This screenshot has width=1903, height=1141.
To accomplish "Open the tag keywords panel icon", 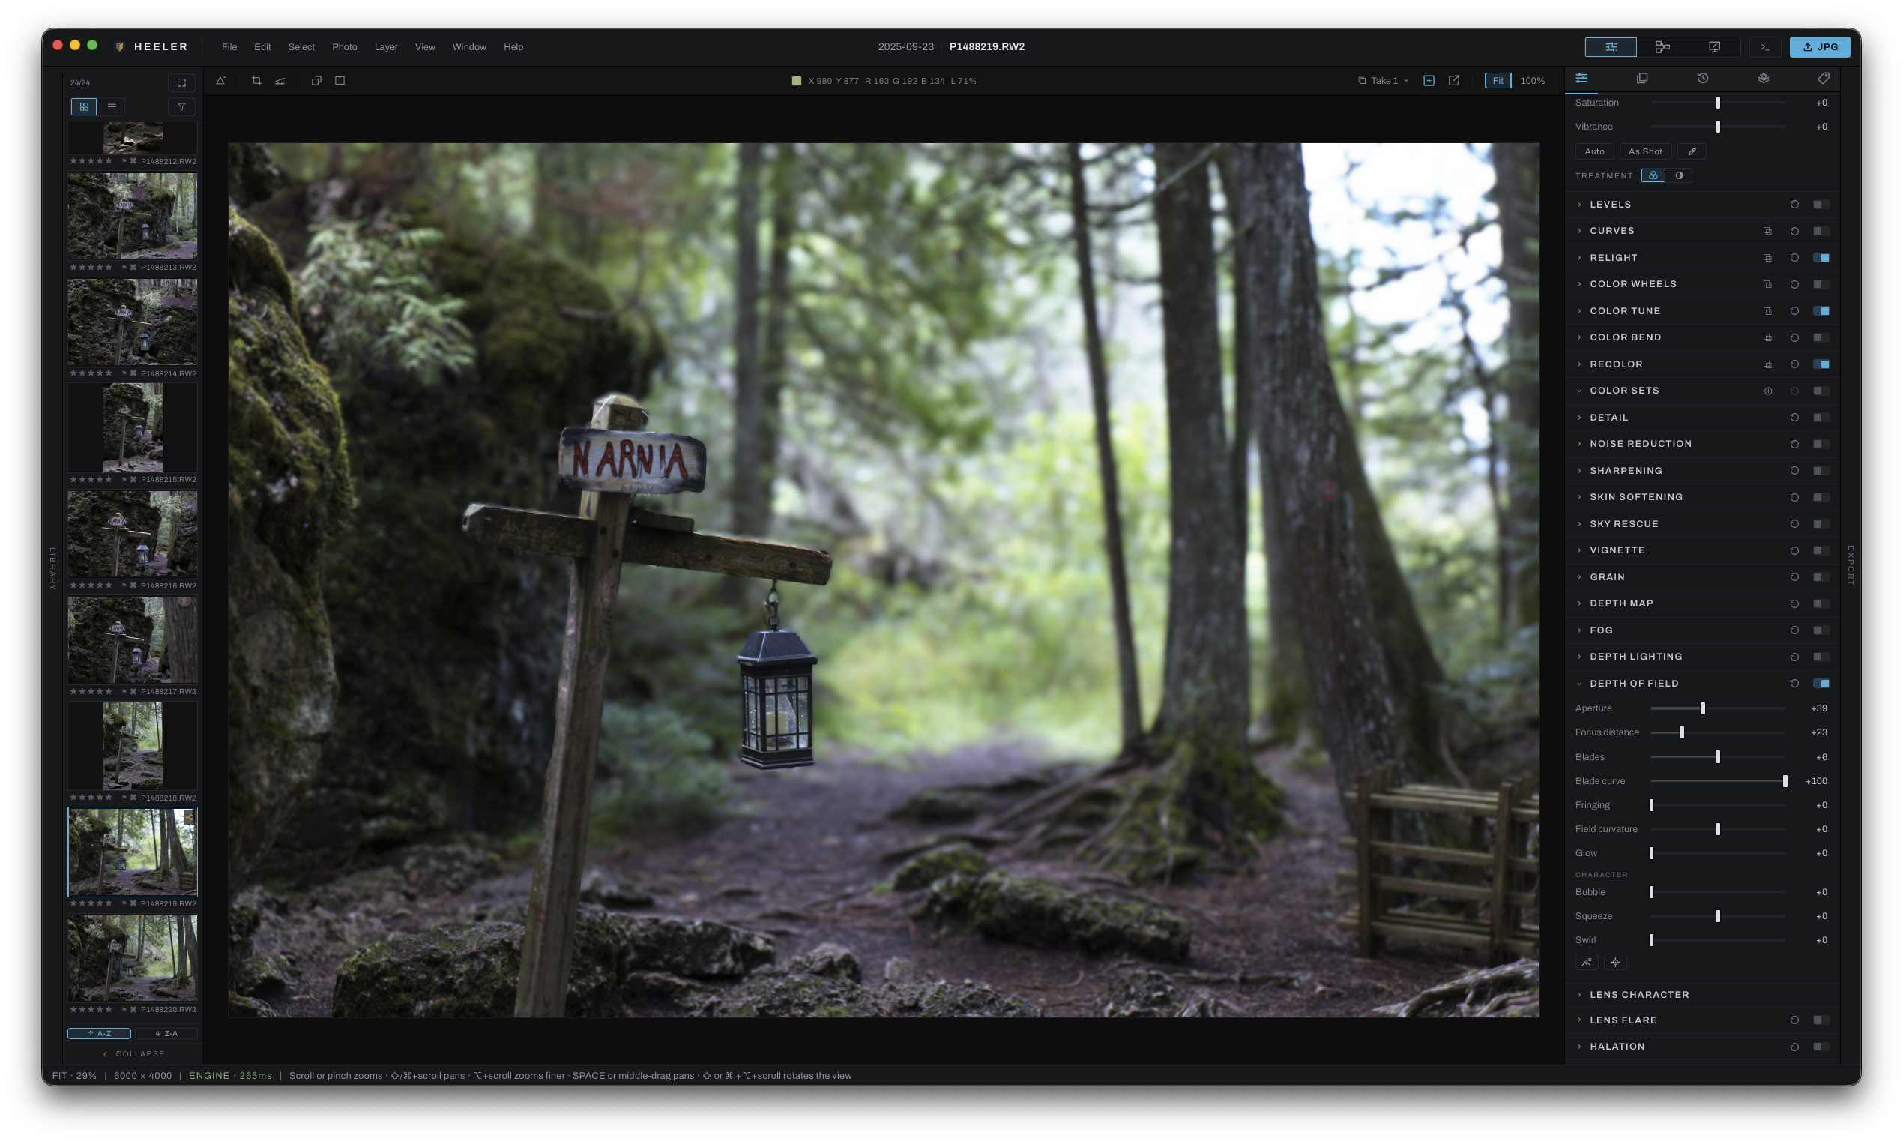I will click(x=1823, y=79).
